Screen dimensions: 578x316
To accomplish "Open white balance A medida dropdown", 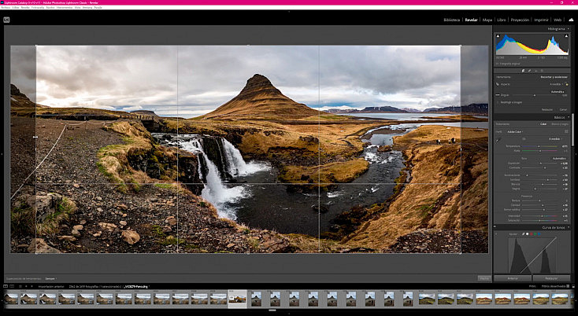I will tap(555, 138).
